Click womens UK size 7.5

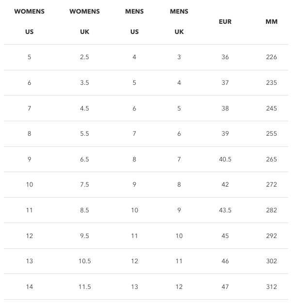click(x=85, y=185)
